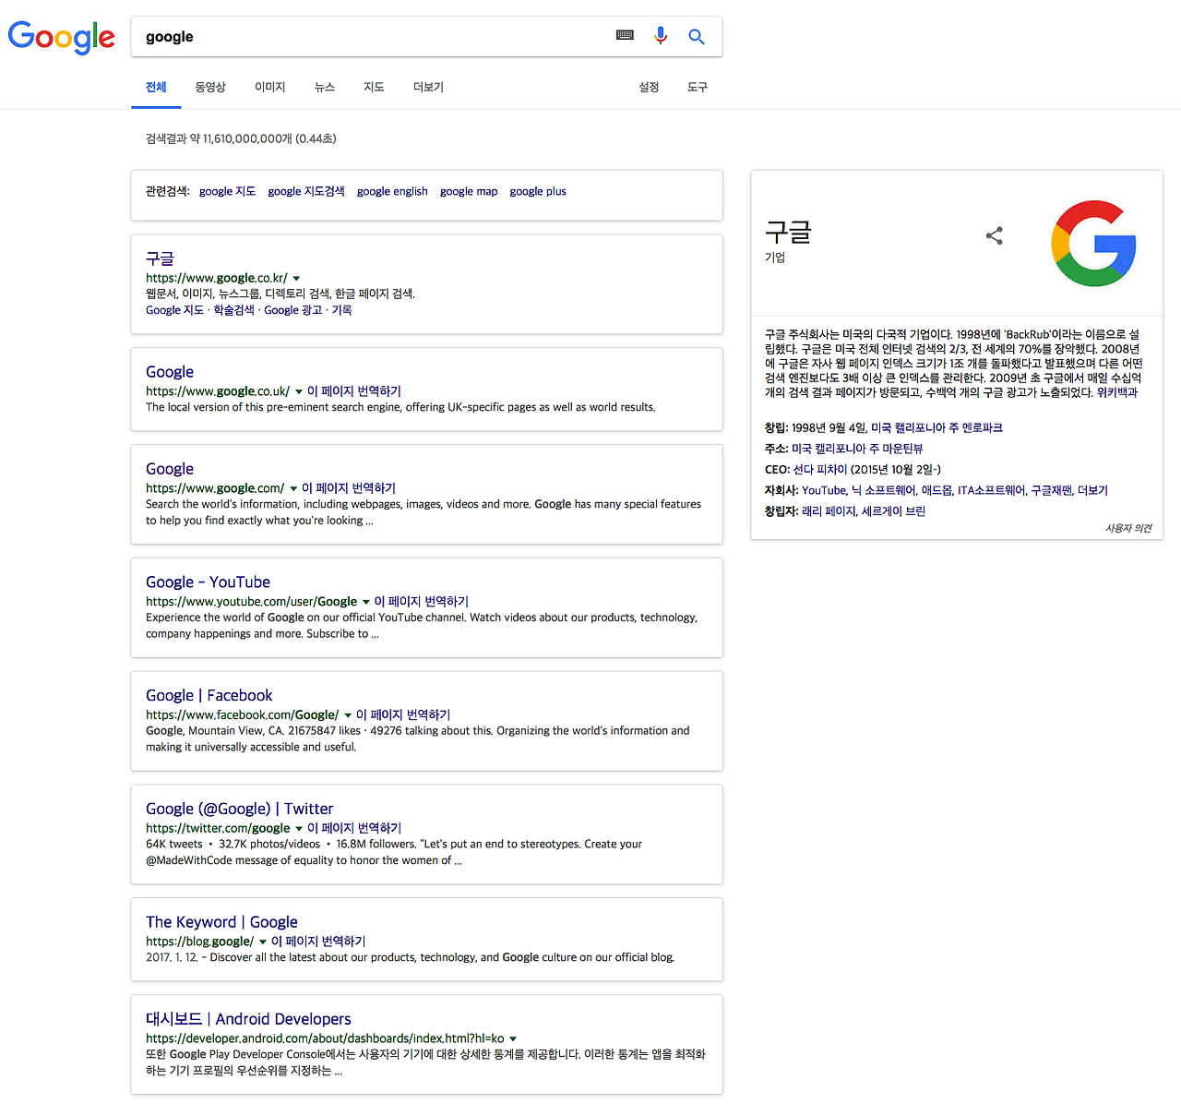Translate the google.co.uk result page
This screenshot has height=1104, width=1181.
[354, 391]
